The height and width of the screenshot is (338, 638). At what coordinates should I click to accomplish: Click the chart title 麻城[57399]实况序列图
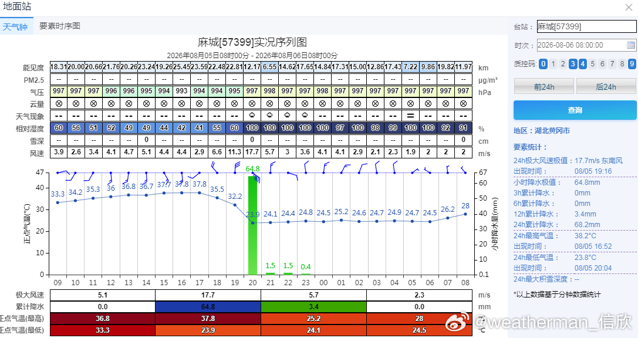(252, 42)
